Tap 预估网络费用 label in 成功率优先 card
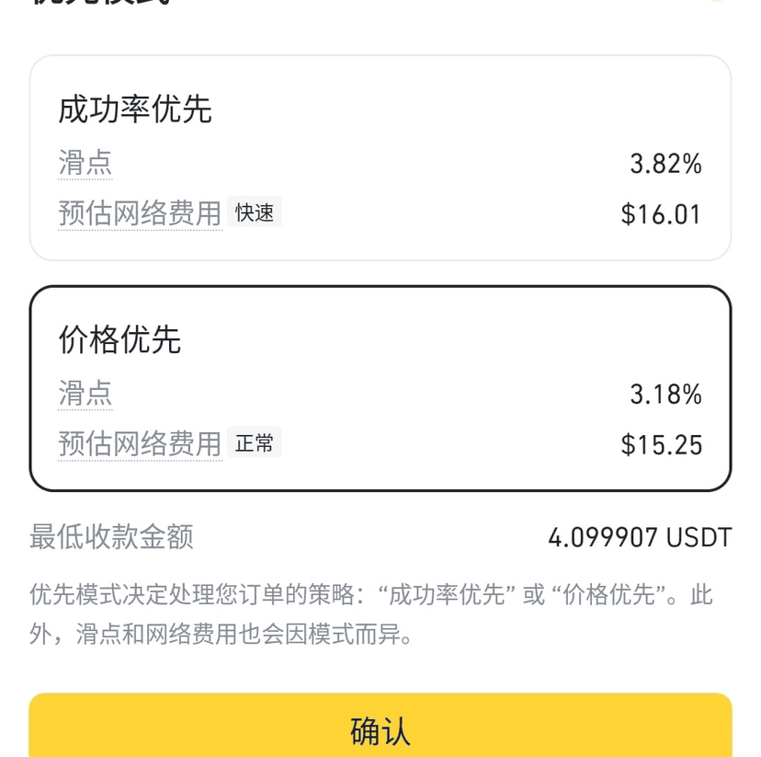 (140, 212)
